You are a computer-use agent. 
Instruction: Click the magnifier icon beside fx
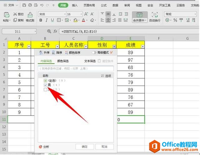click(x=49, y=31)
